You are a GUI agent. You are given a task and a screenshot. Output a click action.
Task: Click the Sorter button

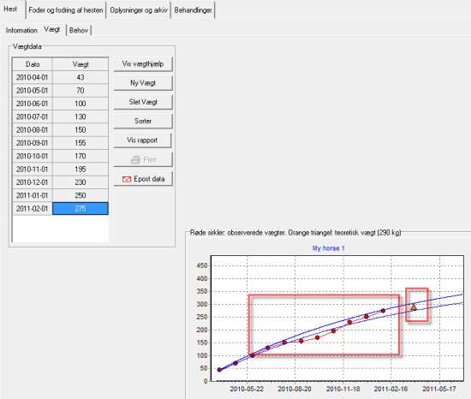(143, 121)
